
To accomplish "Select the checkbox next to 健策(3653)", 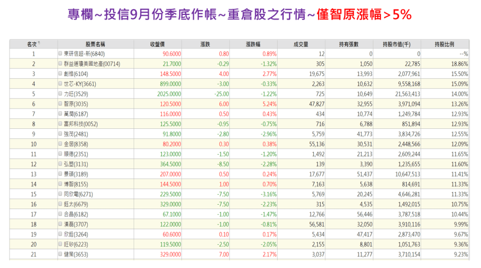I will pyautogui.click(x=60, y=254).
